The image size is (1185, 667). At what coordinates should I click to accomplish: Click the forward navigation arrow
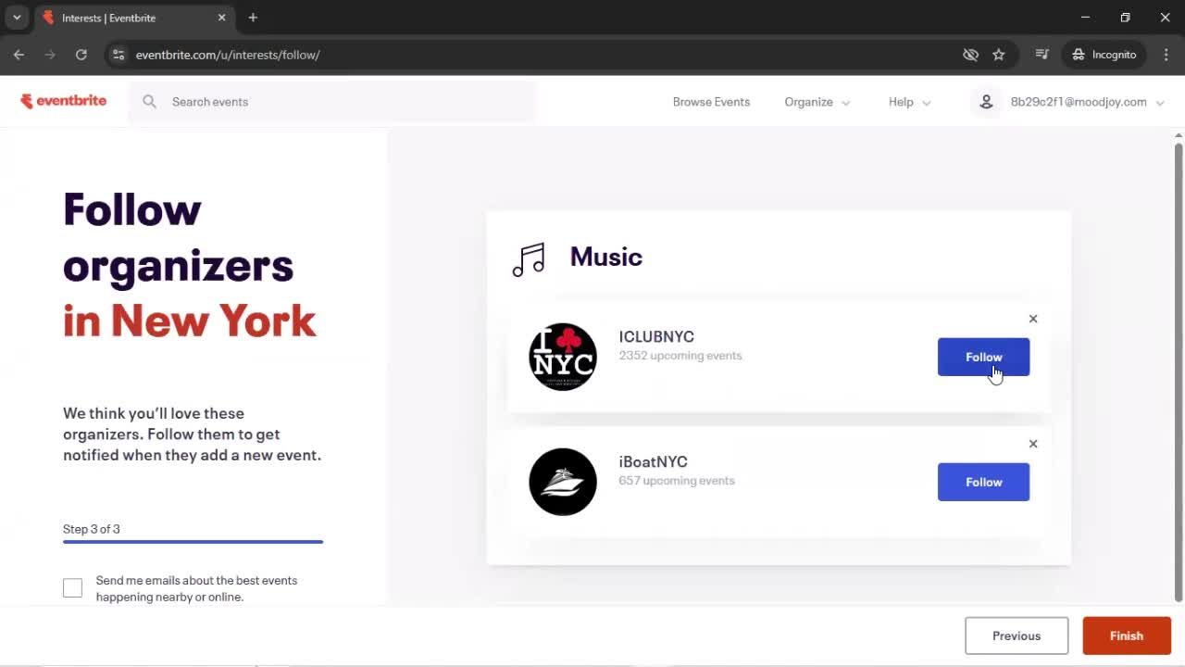50,55
